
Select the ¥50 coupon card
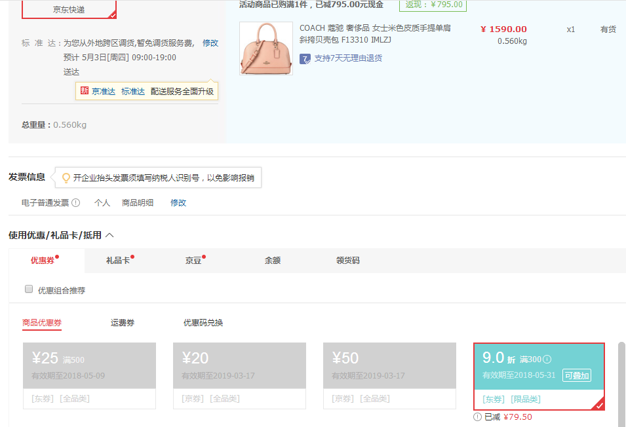click(x=389, y=375)
